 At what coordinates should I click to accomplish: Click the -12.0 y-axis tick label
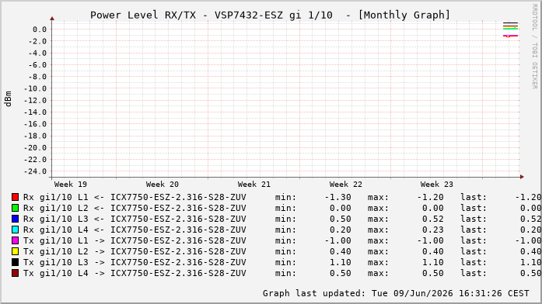point(35,101)
